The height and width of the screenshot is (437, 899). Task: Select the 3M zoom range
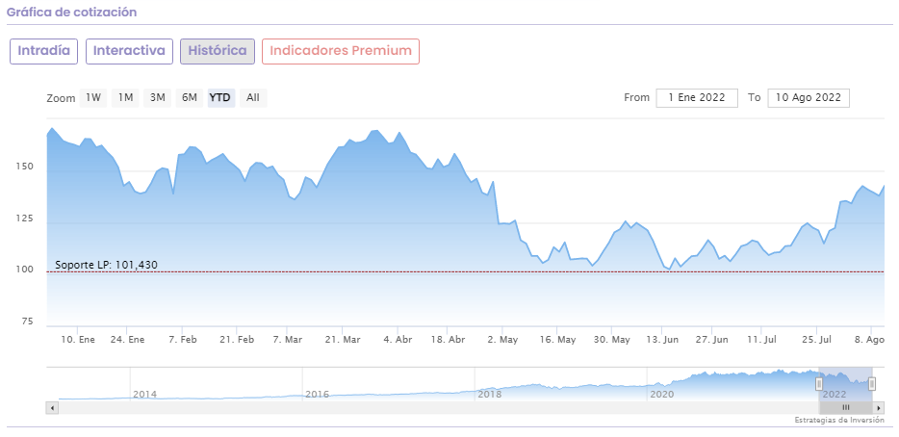[158, 97]
